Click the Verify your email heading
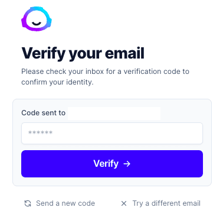Image resolution: width=223 pixels, height=217 pixels. click(83, 53)
